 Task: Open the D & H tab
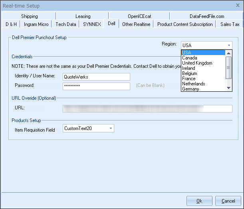pos(11,24)
